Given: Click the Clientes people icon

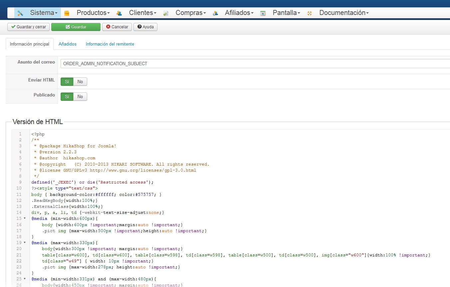Looking at the screenshot, I should click(x=119, y=13).
